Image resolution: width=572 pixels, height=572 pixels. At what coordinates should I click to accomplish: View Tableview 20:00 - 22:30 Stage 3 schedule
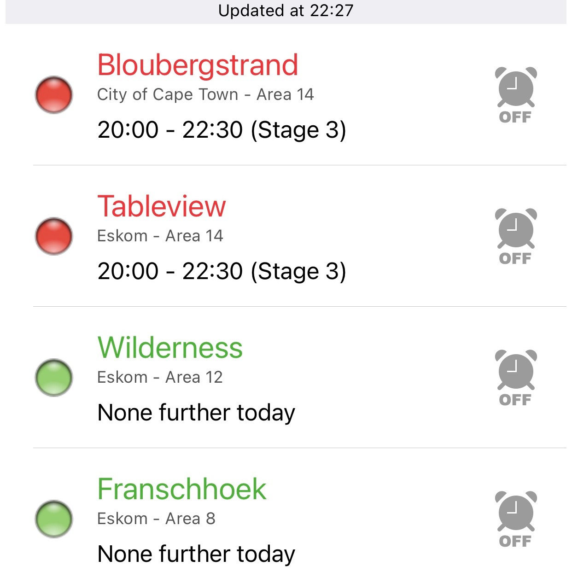coord(222,271)
